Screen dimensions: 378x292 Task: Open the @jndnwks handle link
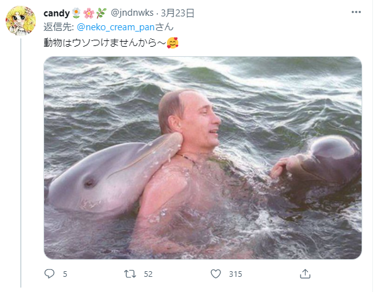click(132, 13)
